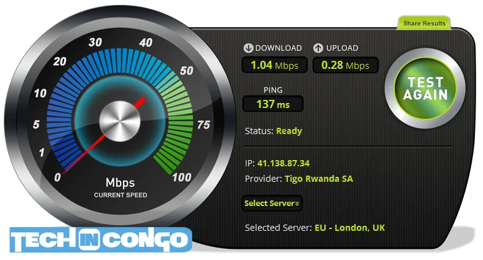The height and width of the screenshot is (260, 483).
Task: Click the 0 mark on the speedometer
Action: (58, 177)
